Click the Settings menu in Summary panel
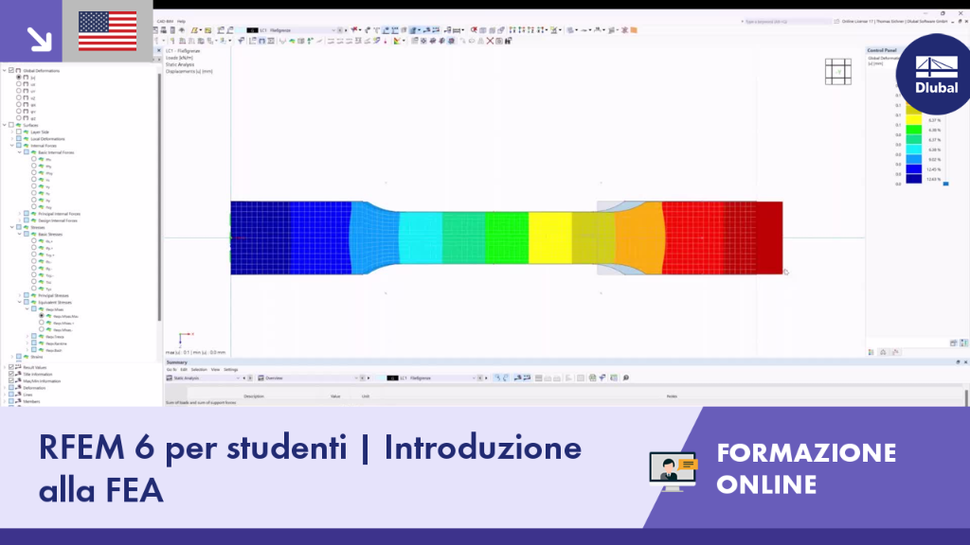The width and height of the screenshot is (970, 545). coord(231,370)
